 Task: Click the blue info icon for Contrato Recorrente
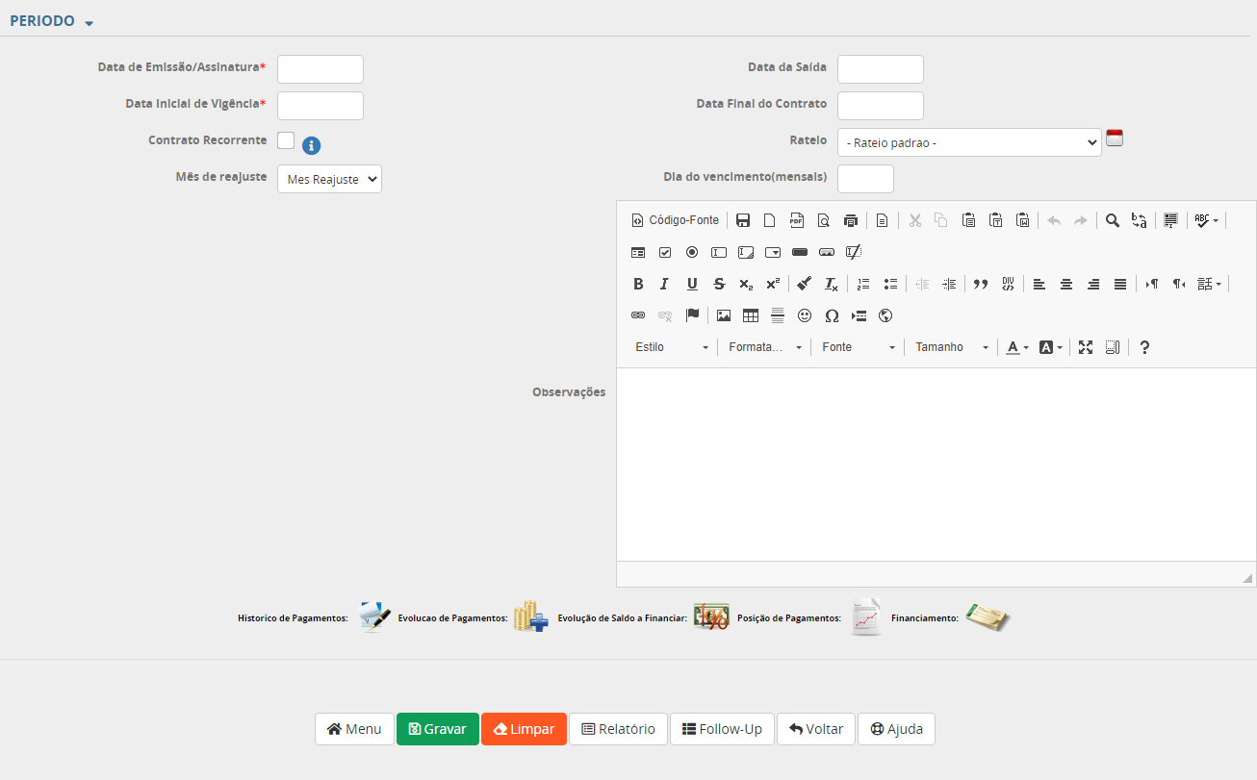click(x=311, y=145)
